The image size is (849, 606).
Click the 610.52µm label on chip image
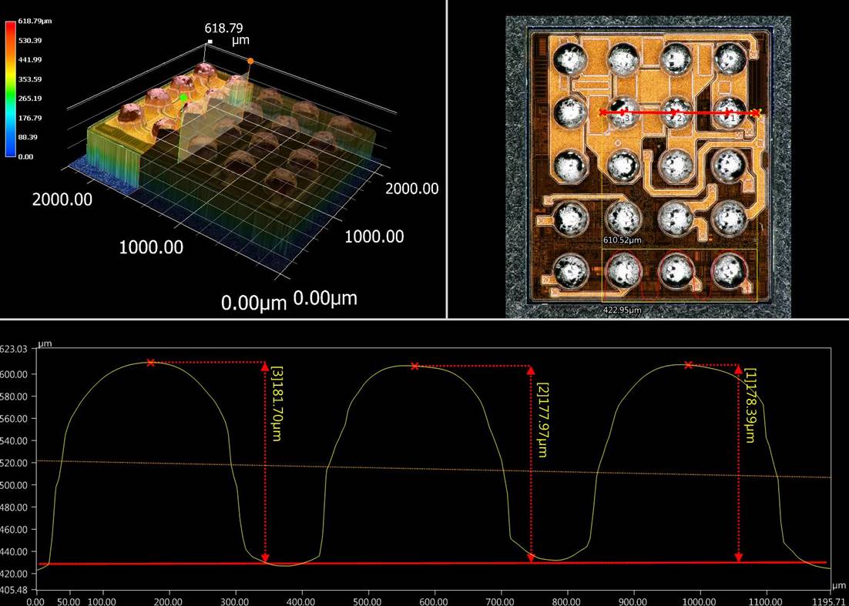622,240
